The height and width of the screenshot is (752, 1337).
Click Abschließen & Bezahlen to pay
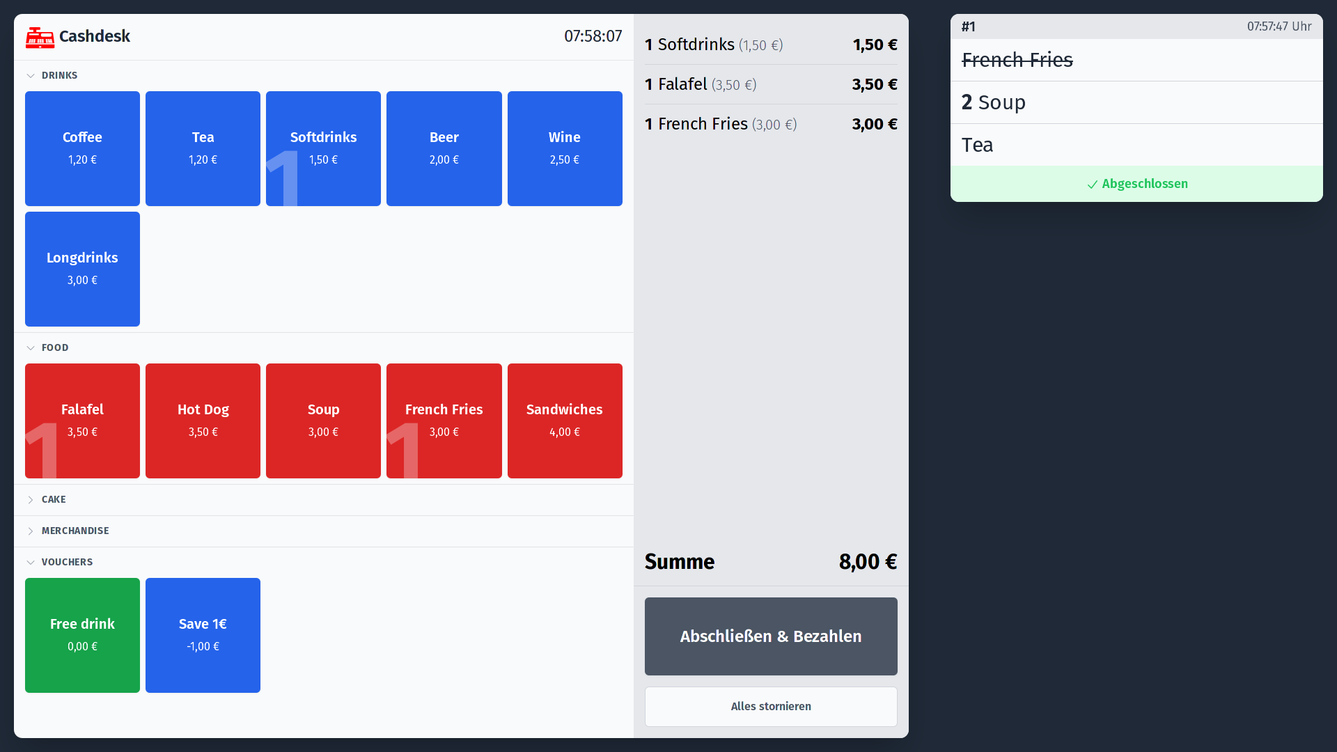(771, 636)
